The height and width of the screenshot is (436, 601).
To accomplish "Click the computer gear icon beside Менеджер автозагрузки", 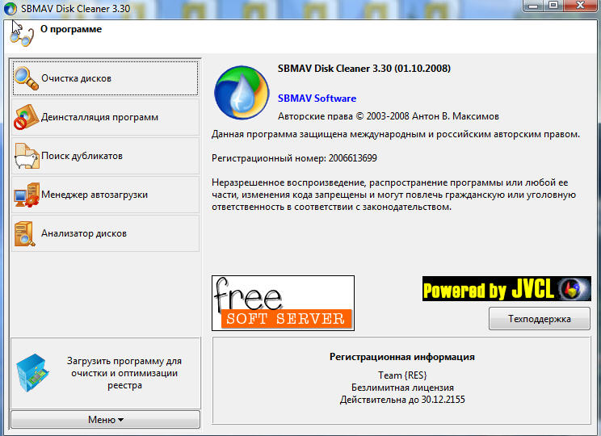I will tap(27, 195).
